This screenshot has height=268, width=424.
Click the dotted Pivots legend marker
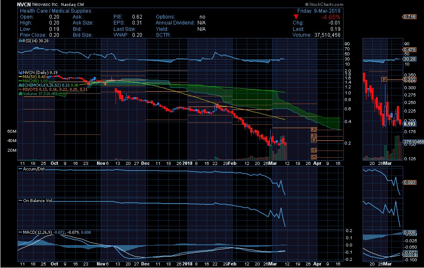(20, 89)
